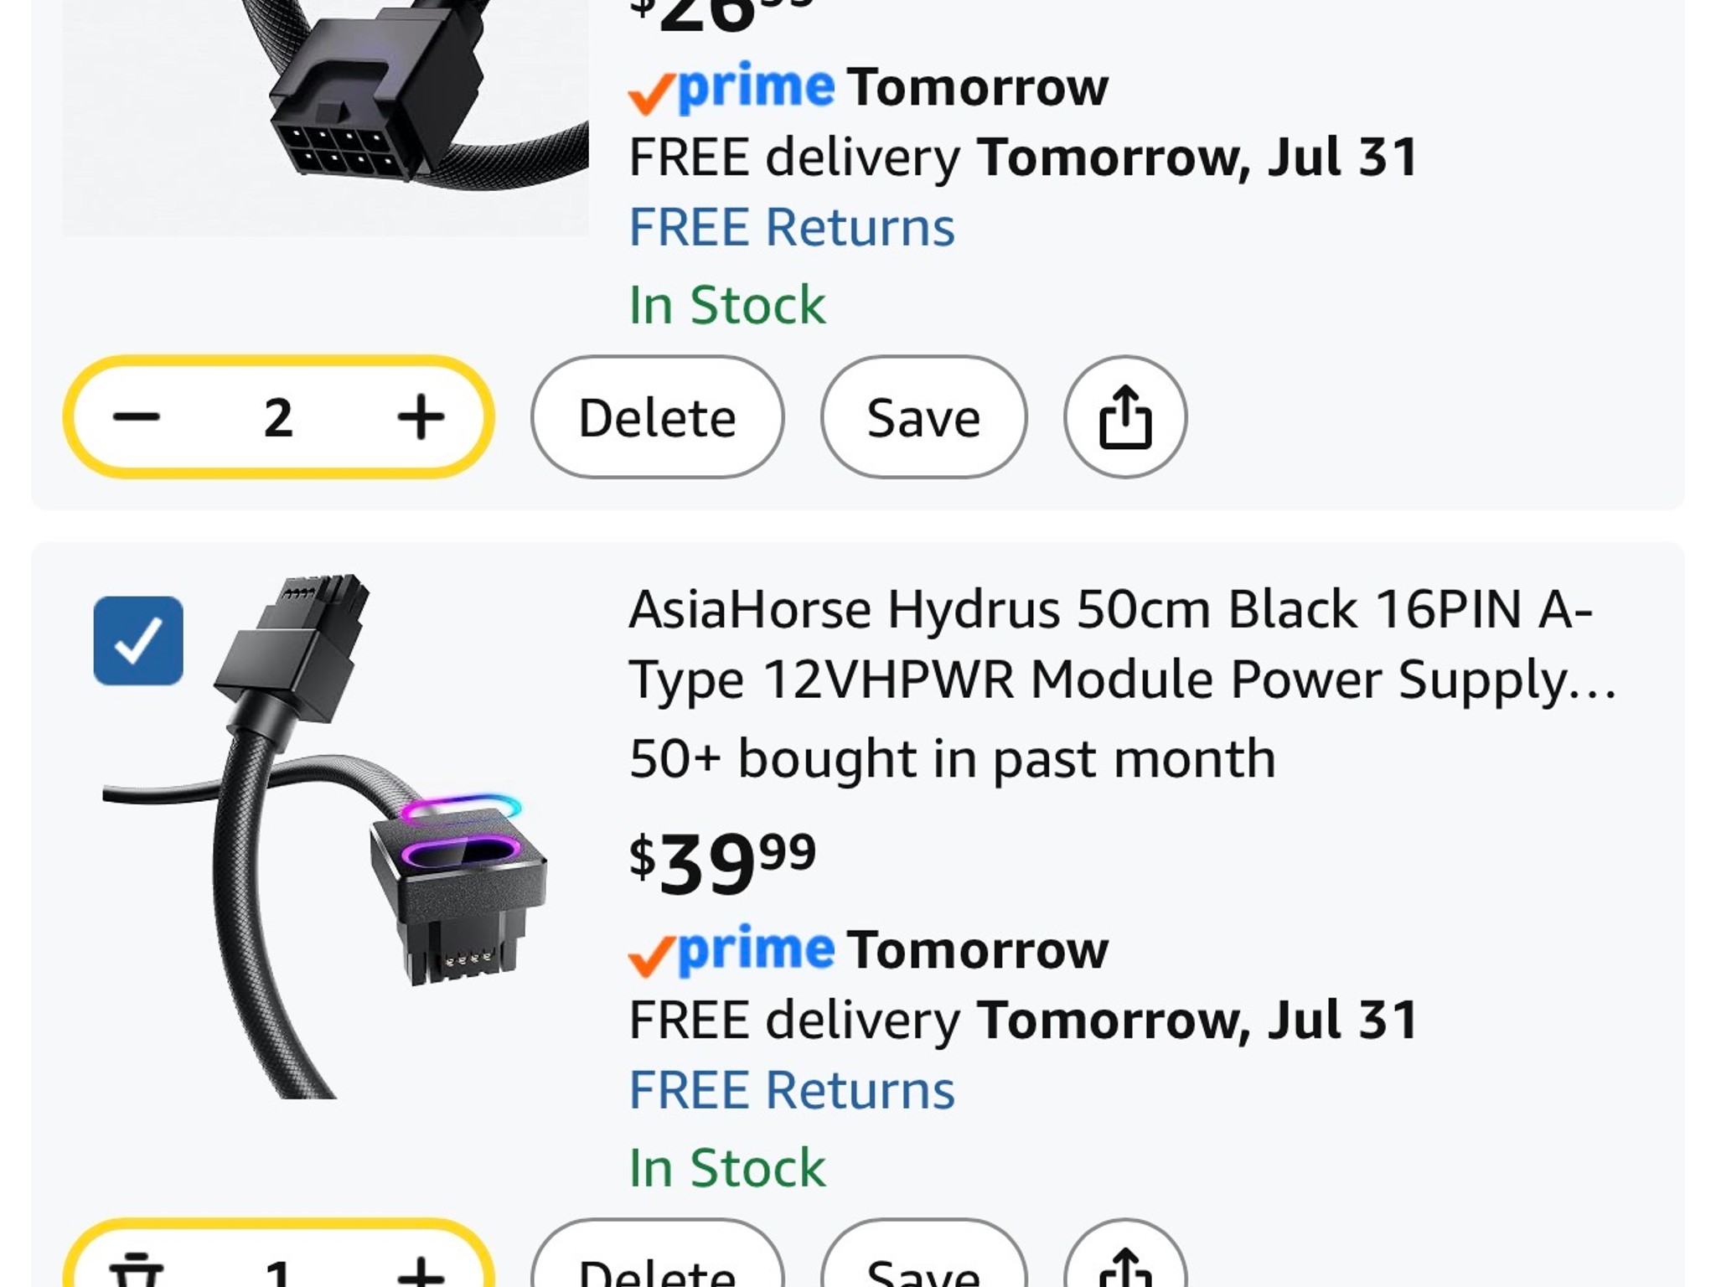Image resolution: width=1716 pixels, height=1287 pixels.
Task: Open AsiaHorse Hydrus 50cm product title
Action: (x=1123, y=643)
